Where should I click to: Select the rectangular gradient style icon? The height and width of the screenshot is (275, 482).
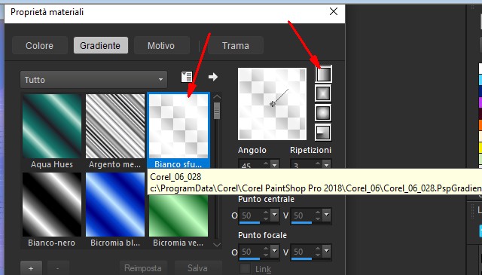[323, 93]
